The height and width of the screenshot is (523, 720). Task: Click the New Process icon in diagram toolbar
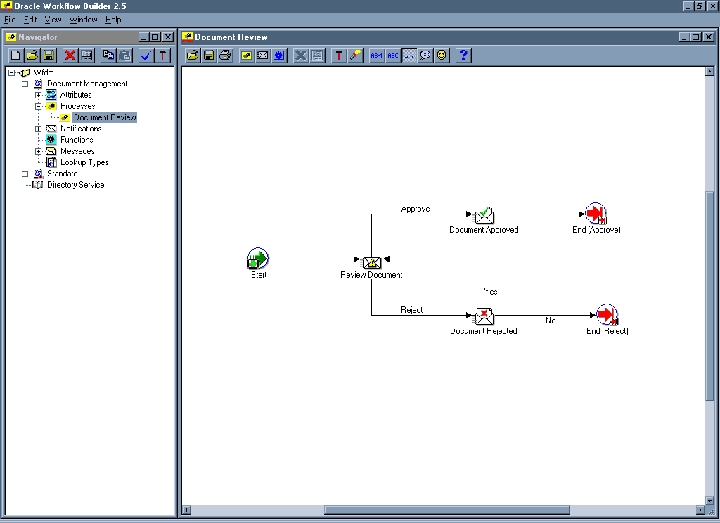(247, 56)
